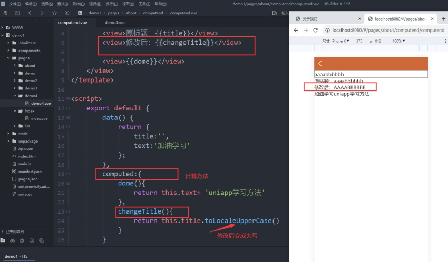Screen dimensions: 448x262
Task: Open device toolbar more options menu
Action: [x=445, y=41]
